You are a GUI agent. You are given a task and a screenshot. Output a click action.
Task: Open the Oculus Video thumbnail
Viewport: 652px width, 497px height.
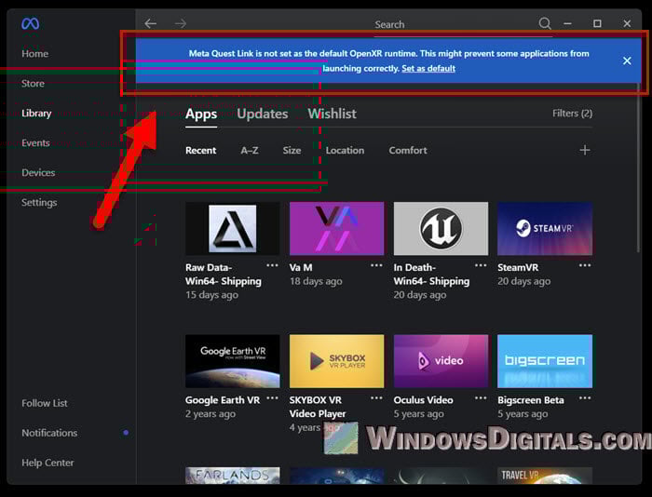441,361
